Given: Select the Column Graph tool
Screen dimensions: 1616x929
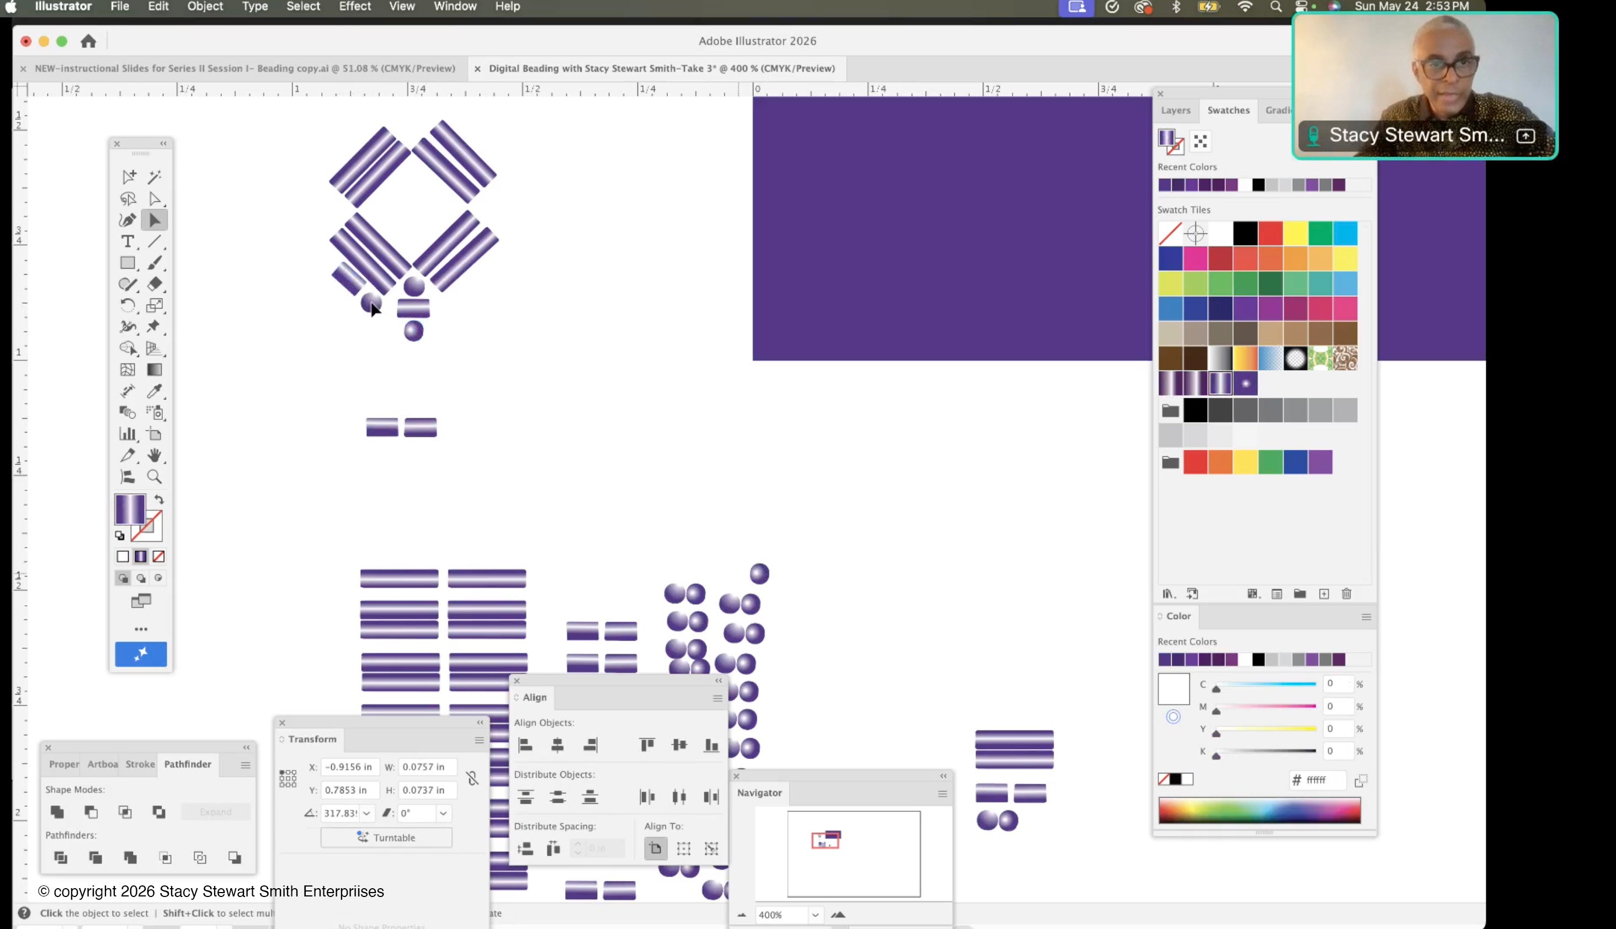Looking at the screenshot, I should tap(127, 434).
